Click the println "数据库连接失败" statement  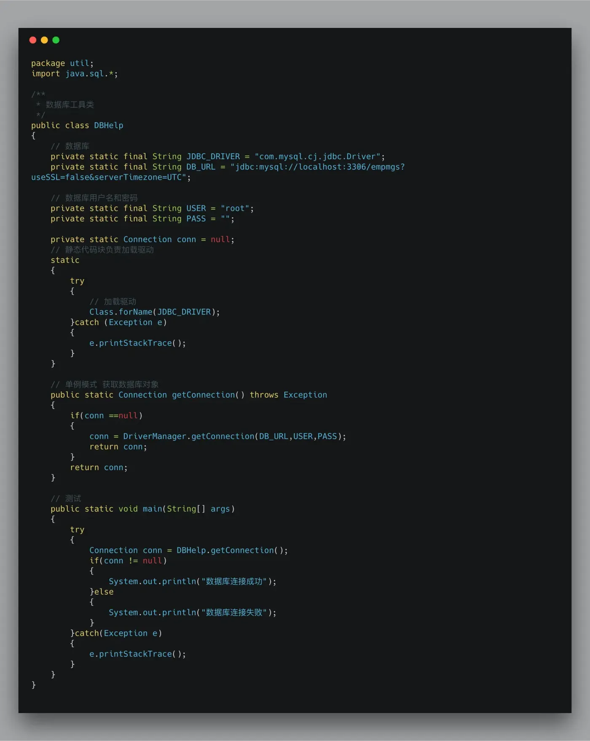(193, 613)
